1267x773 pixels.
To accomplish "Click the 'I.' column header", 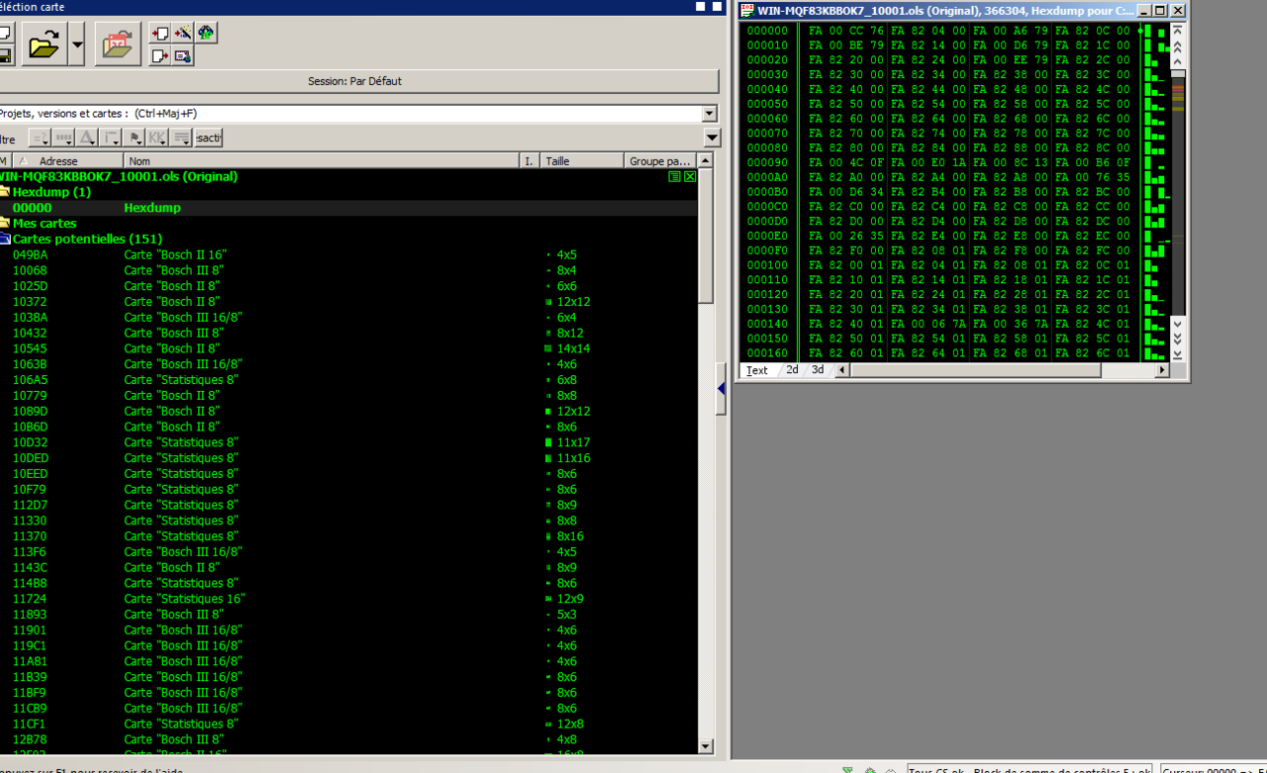I will pos(531,160).
